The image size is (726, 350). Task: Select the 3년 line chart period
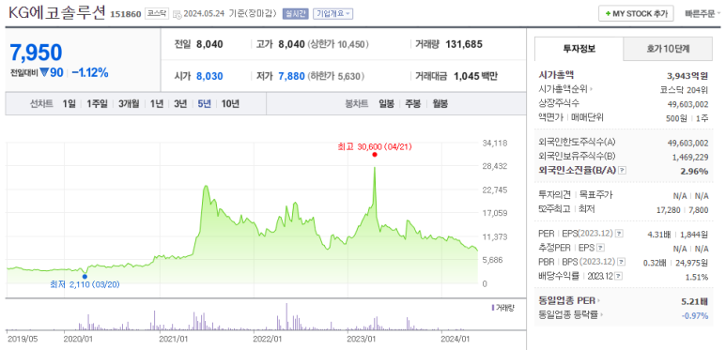pos(180,103)
